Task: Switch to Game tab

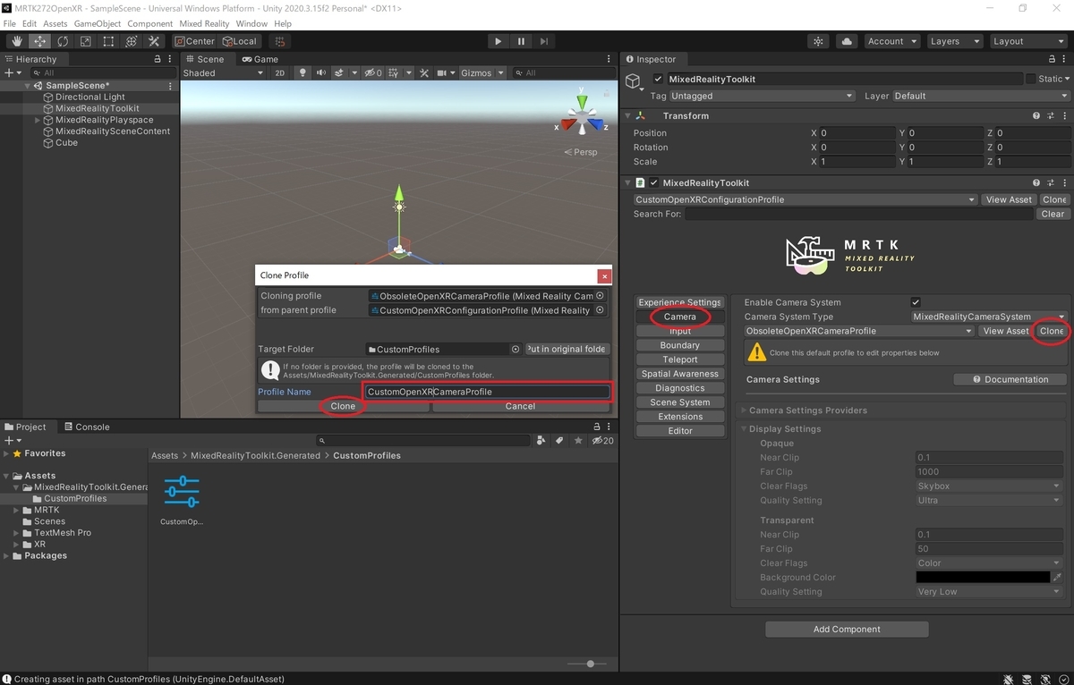Action: pos(260,59)
